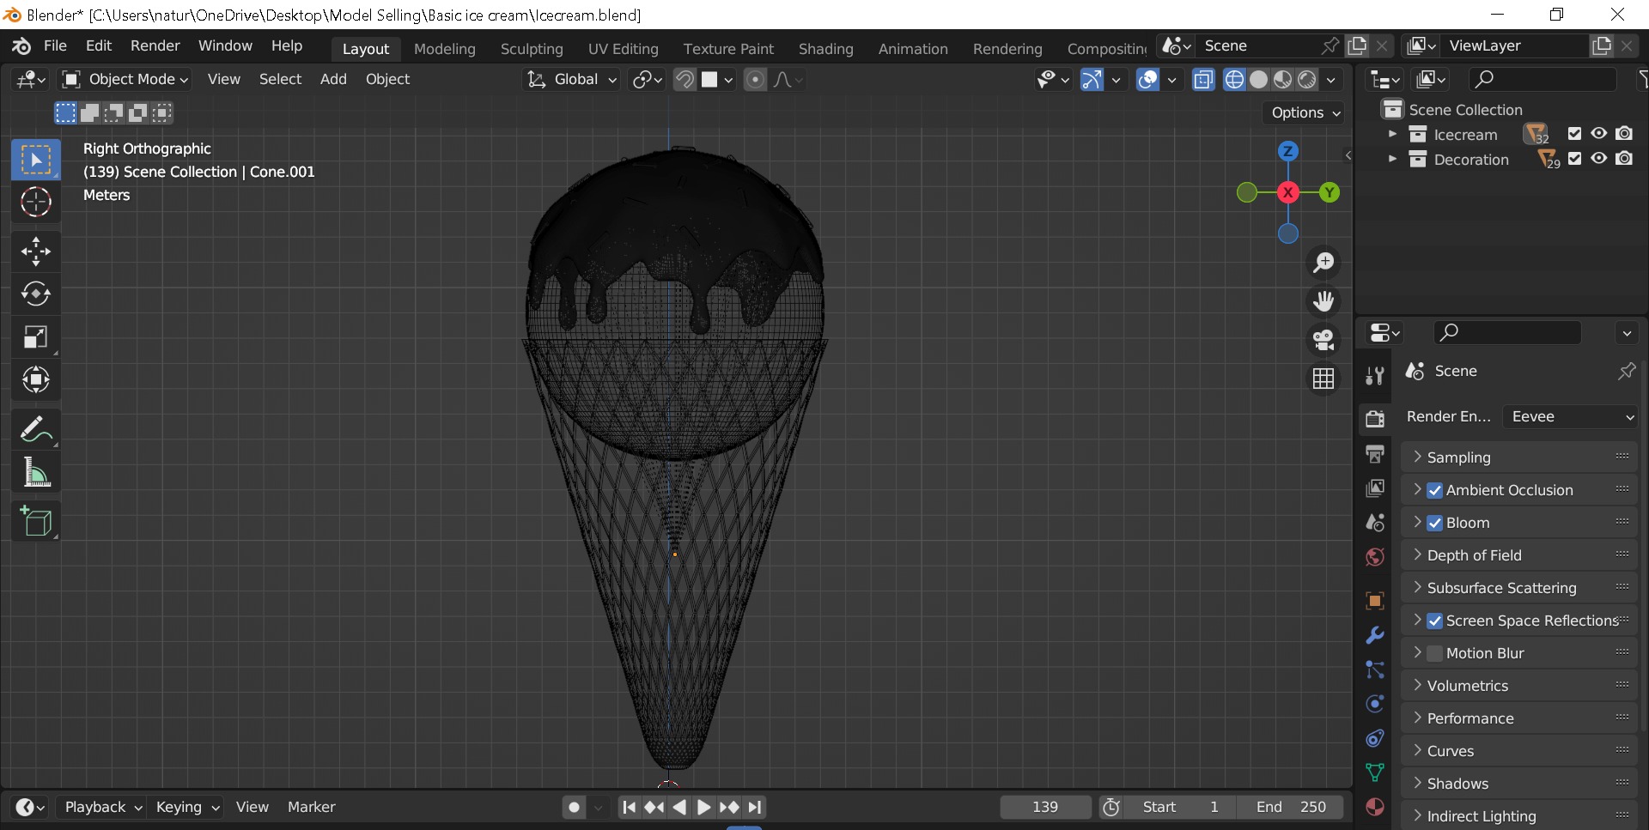Switch to the Shading workspace tab
1649x830 pixels.
pyautogui.click(x=825, y=49)
